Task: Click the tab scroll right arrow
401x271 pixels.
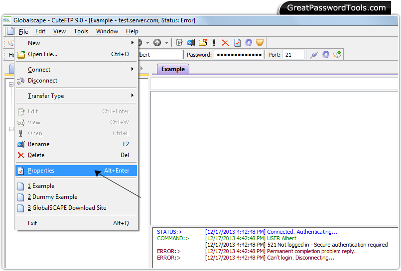Action: click(141, 69)
